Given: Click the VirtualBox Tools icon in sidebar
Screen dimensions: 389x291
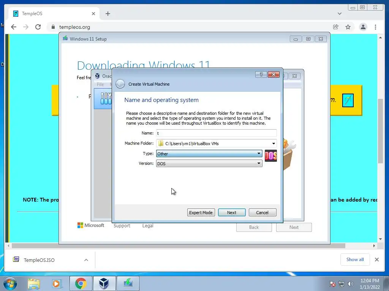Looking at the screenshot, I should (106, 98).
